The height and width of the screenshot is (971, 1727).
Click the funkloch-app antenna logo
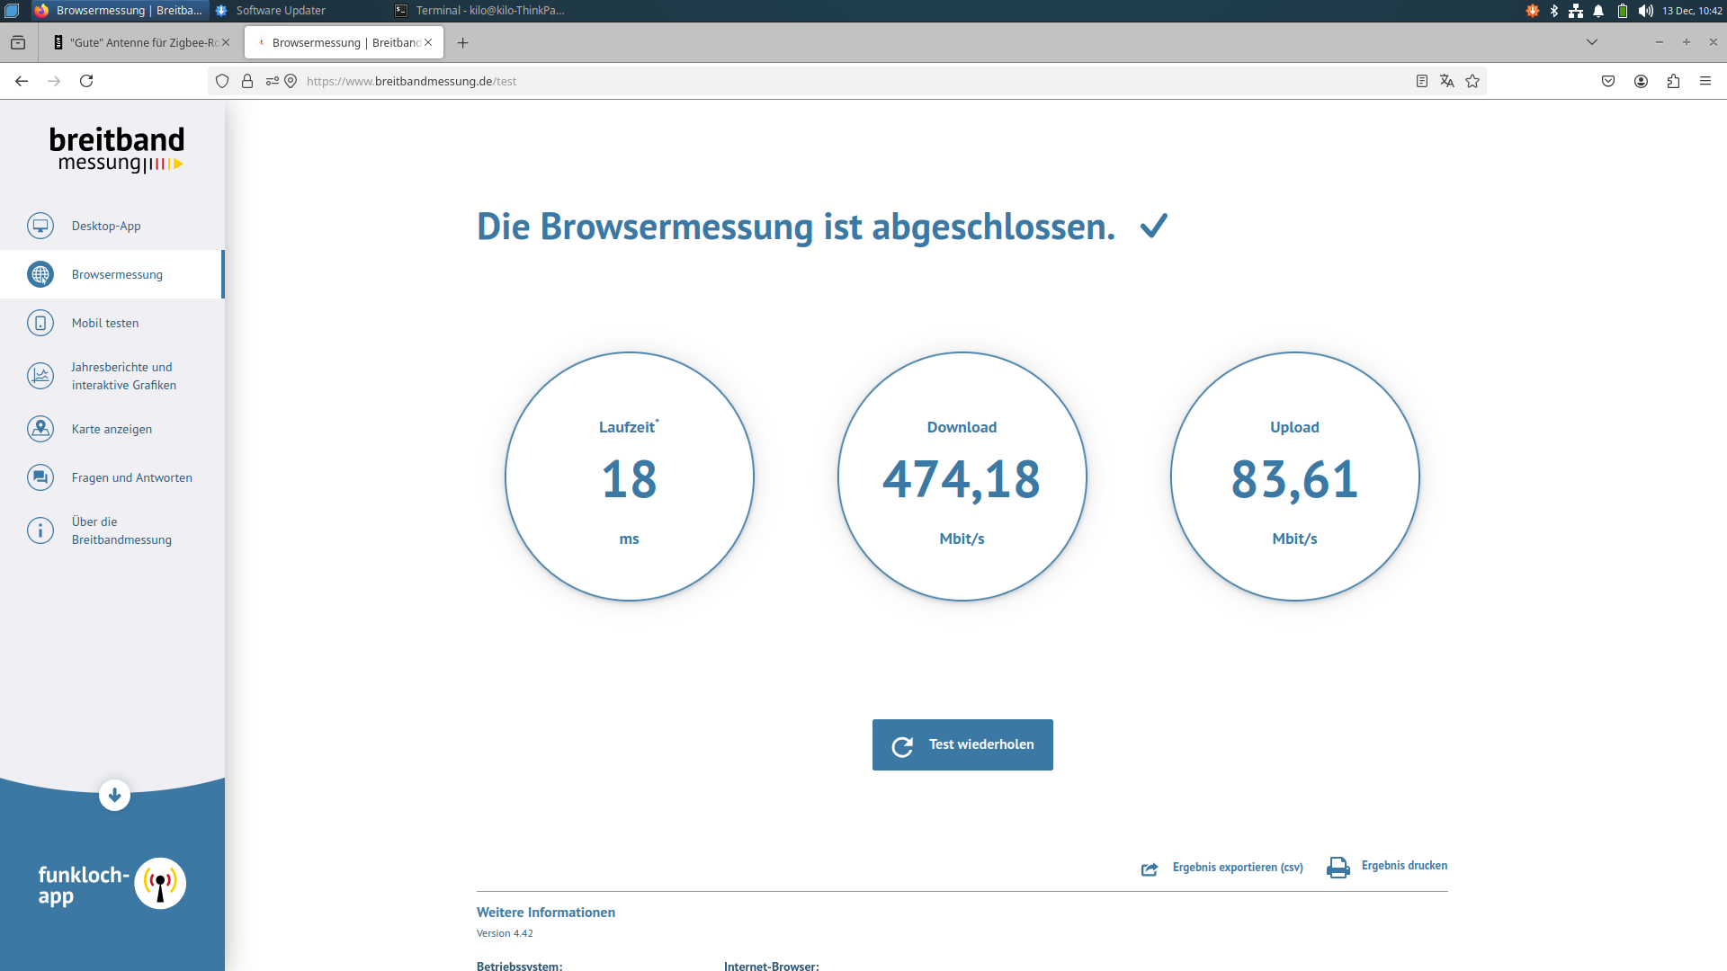click(x=160, y=883)
